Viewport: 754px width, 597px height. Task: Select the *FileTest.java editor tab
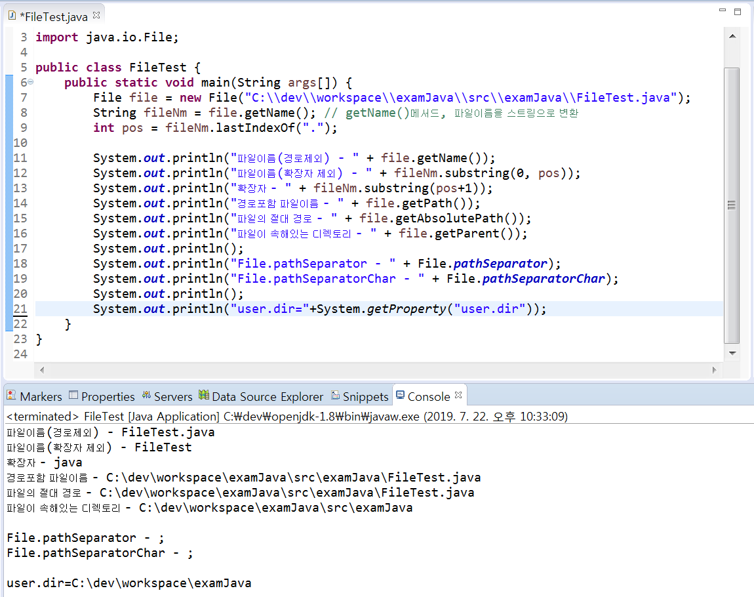[54, 17]
